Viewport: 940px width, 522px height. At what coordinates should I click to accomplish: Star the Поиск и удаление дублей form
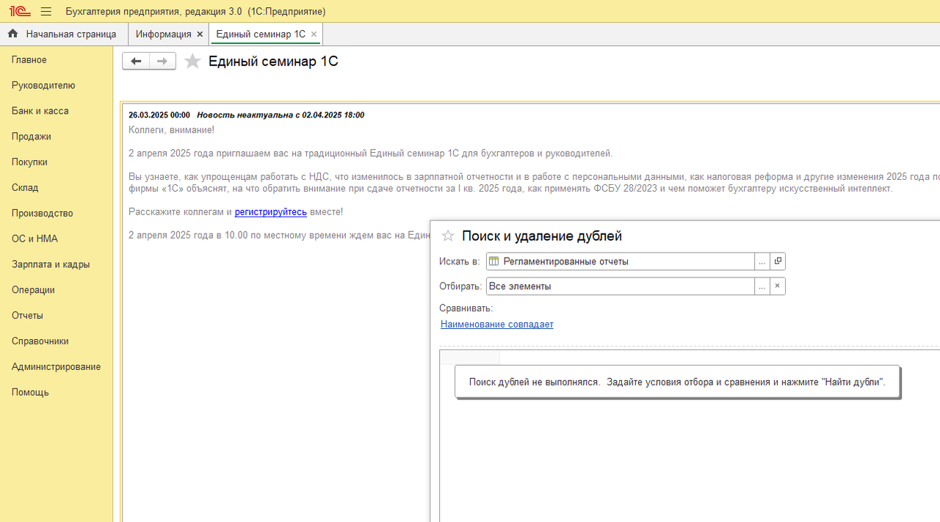[447, 236]
